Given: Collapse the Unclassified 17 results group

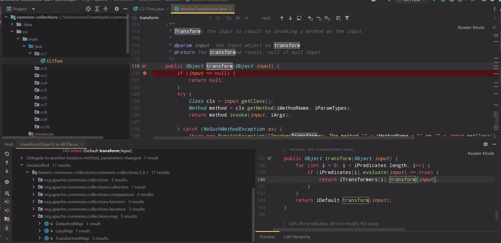Looking at the screenshot, I should (x=22, y=165).
